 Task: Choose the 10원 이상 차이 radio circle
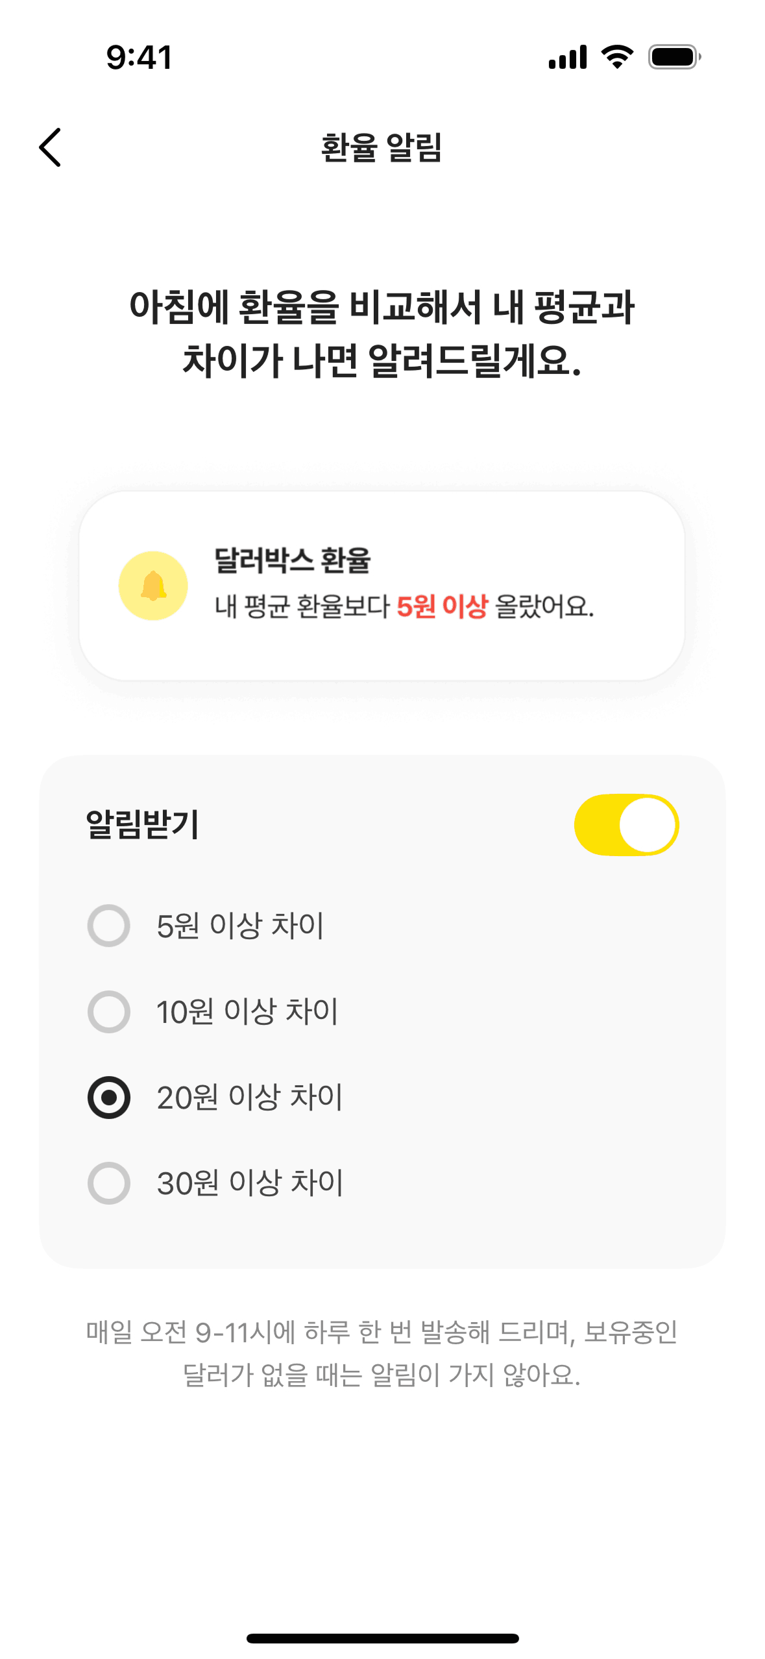pyautogui.click(x=109, y=1011)
